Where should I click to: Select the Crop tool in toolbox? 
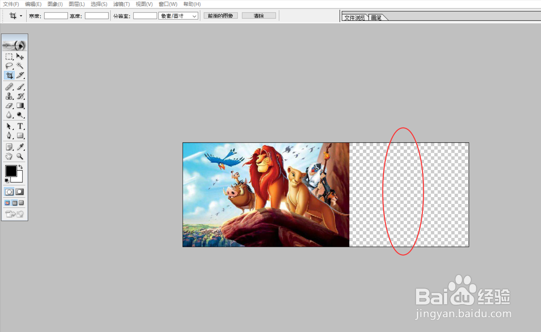click(x=9, y=75)
